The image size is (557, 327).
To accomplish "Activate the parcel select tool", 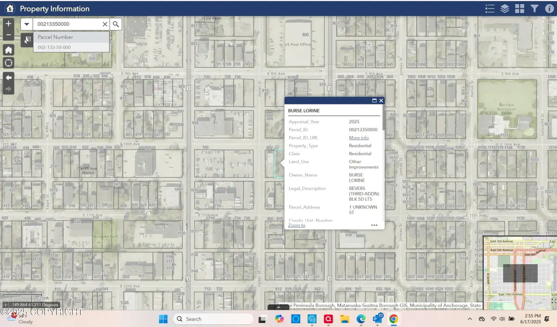I will (27, 40).
